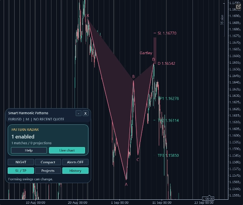This screenshot has height=205, width=243.
Task: Click the TP2 1.16114 target label
Action: (x=168, y=120)
